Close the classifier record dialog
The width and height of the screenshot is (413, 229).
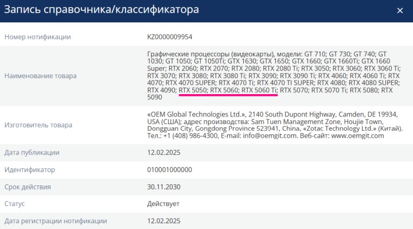400,10
